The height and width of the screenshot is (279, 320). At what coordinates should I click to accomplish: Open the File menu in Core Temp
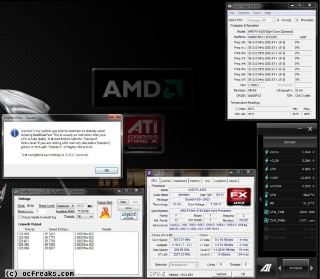coord(231,13)
